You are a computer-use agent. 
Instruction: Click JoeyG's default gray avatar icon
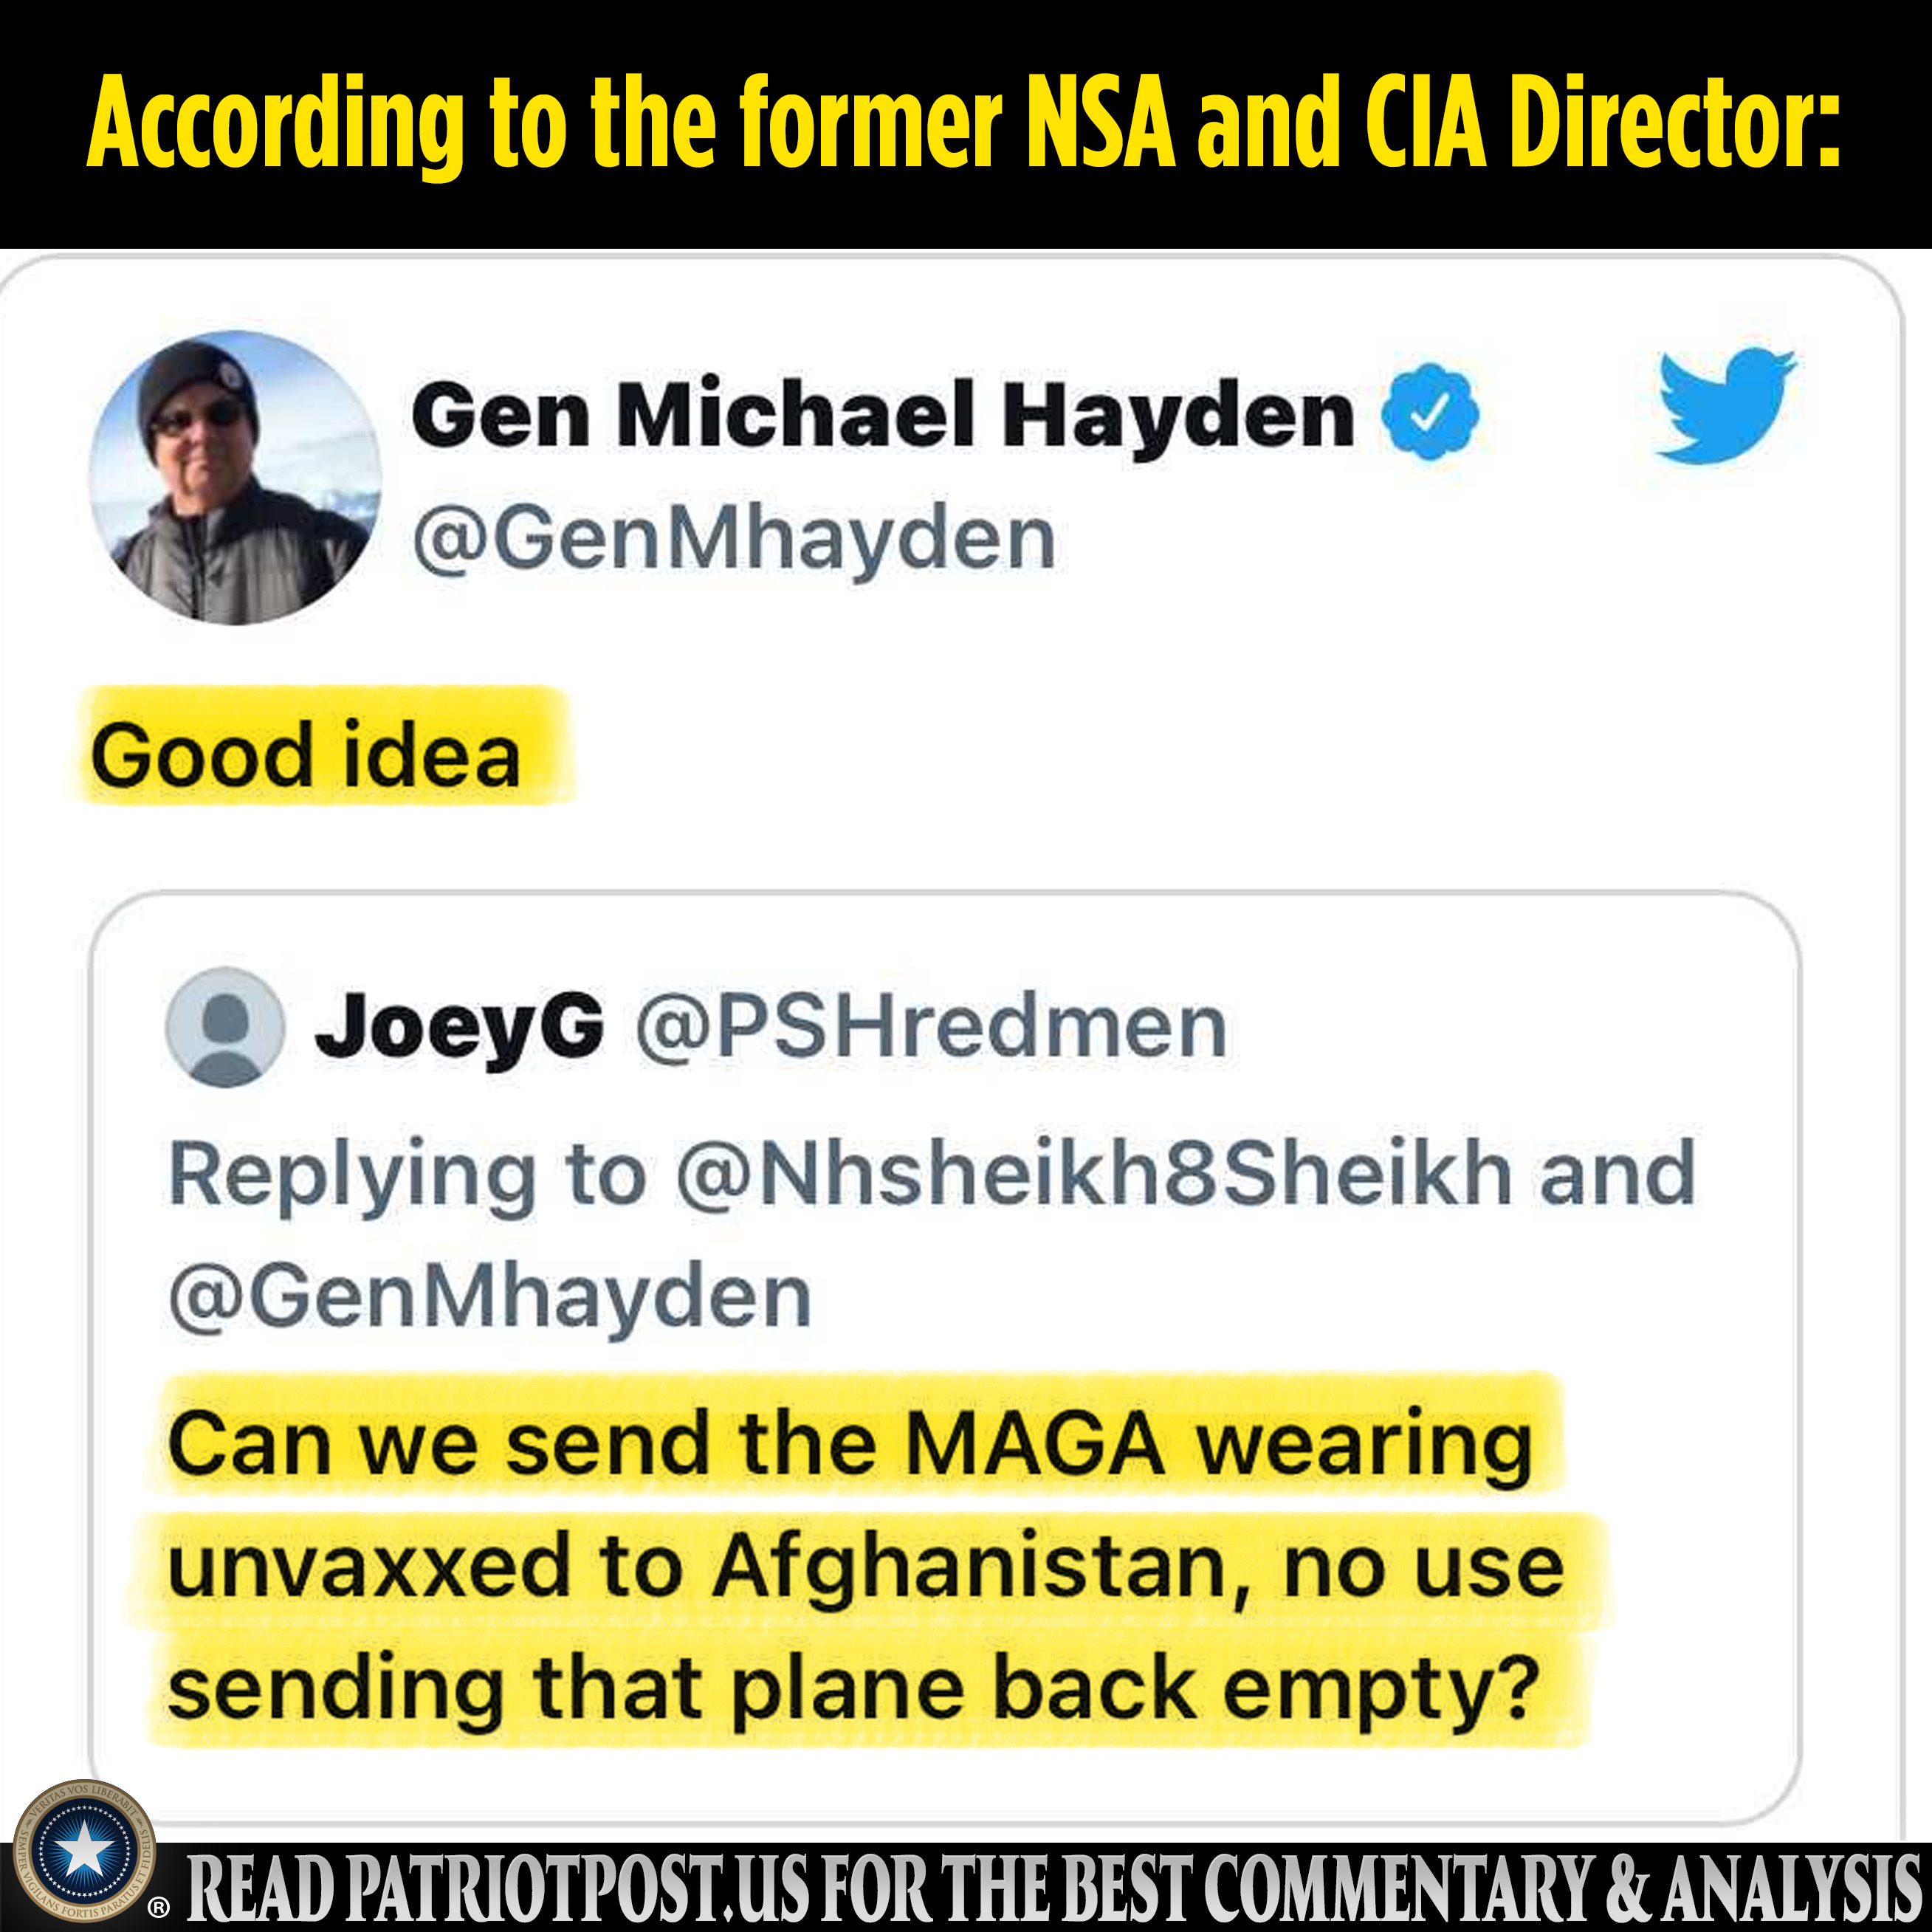(x=225, y=1027)
